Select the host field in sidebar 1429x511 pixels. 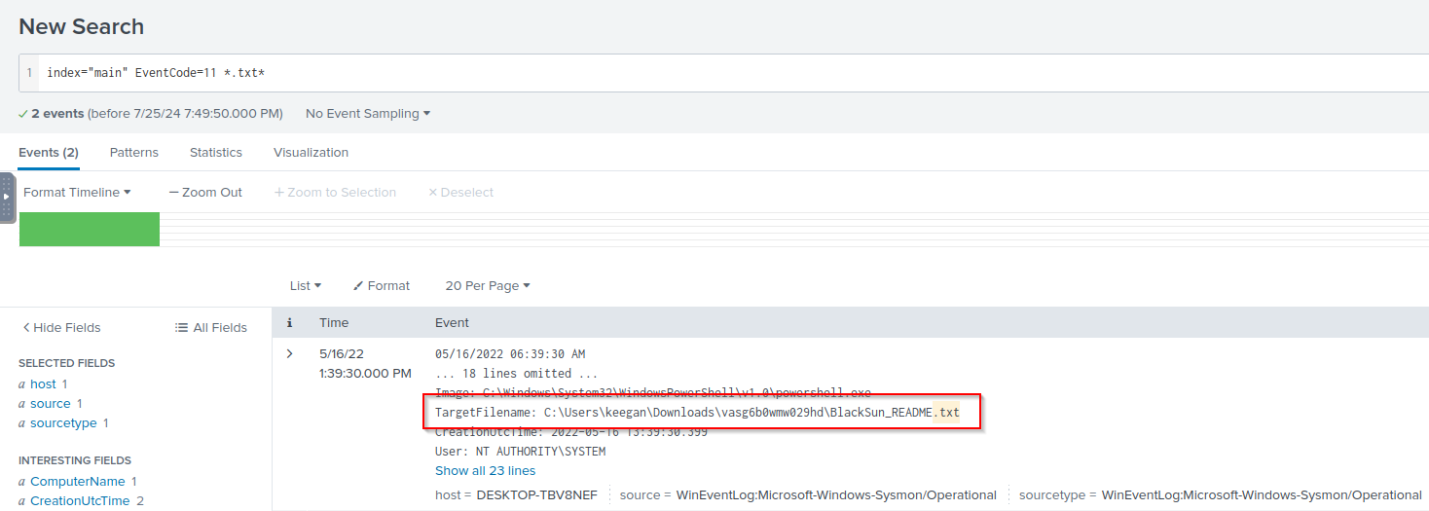coord(43,384)
